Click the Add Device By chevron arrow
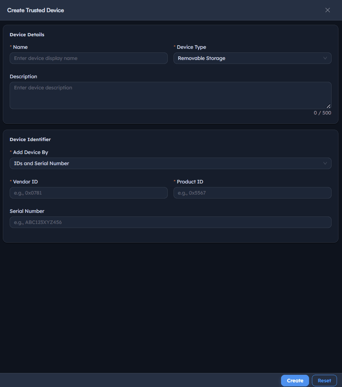The image size is (342, 387). 325,163
